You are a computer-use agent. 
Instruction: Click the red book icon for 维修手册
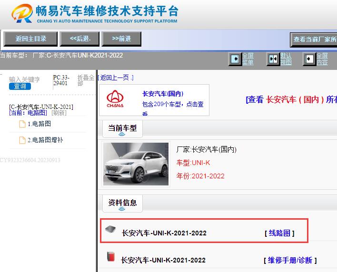click(111, 256)
